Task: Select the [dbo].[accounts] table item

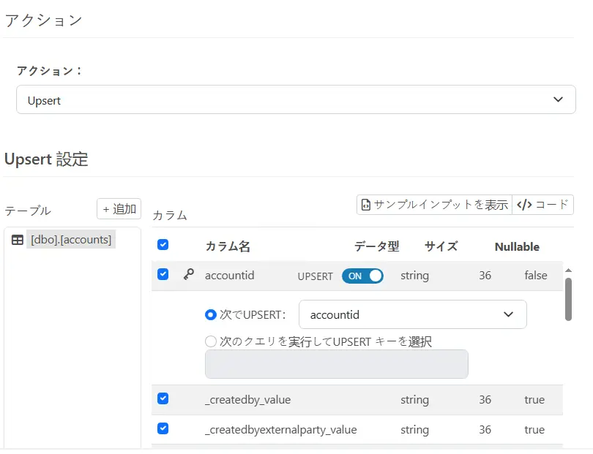Action: [70, 240]
